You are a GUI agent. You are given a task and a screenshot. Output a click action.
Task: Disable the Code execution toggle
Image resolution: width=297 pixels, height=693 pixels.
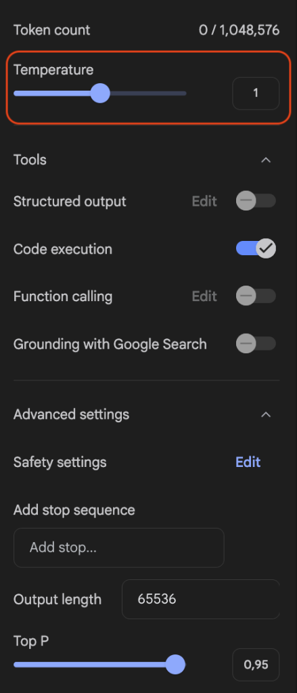(x=256, y=248)
